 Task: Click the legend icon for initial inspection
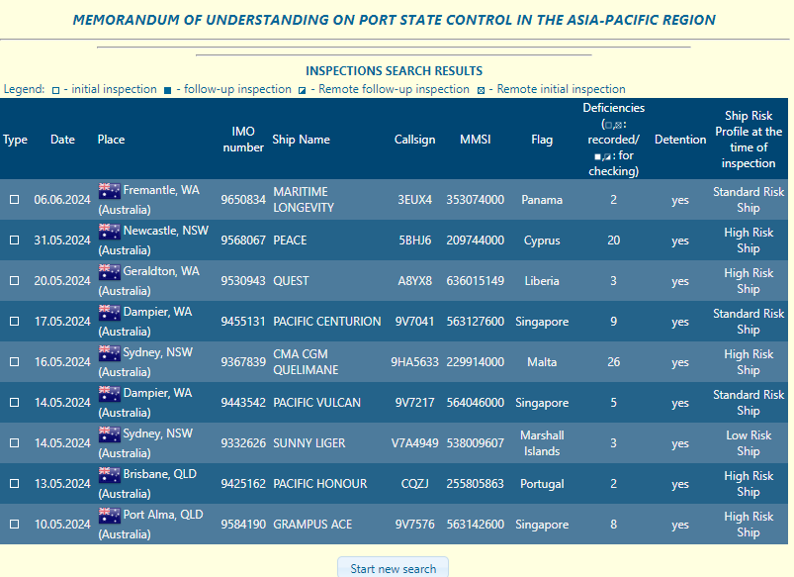55,90
